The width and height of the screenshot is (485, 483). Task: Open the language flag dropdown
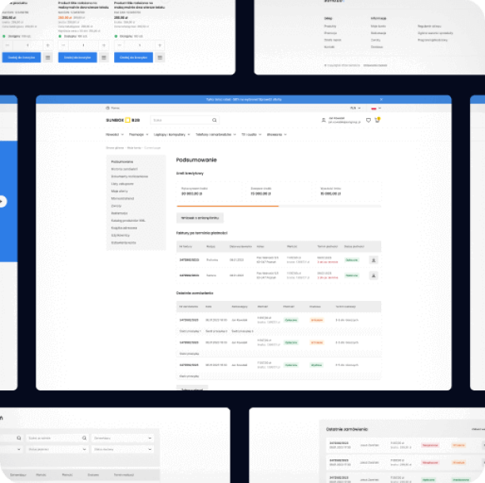[376, 108]
